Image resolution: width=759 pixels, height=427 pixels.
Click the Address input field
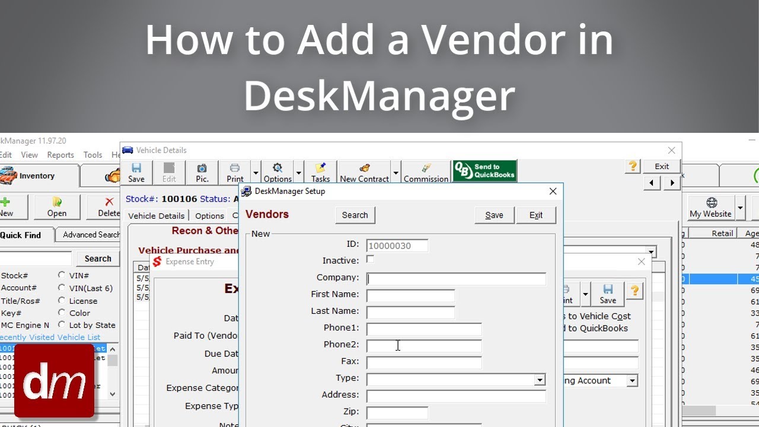[x=456, y=396]
